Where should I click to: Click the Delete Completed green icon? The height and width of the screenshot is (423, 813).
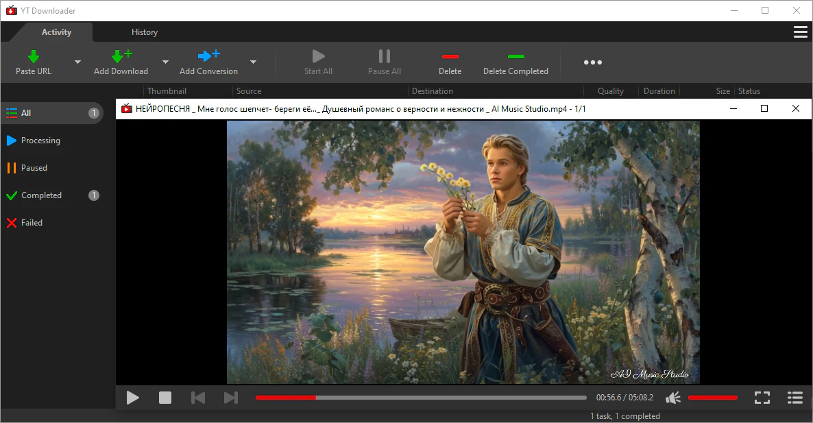[x=515, y=57]
